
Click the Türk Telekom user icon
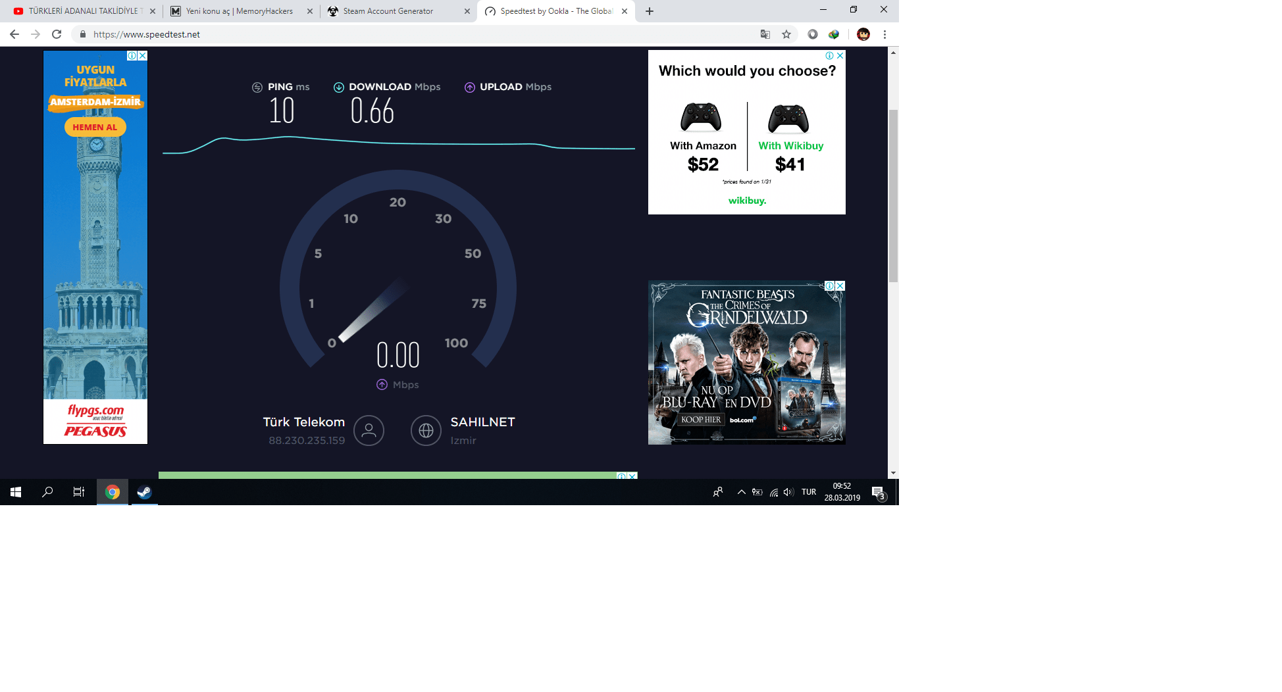[x=369, y=431]
